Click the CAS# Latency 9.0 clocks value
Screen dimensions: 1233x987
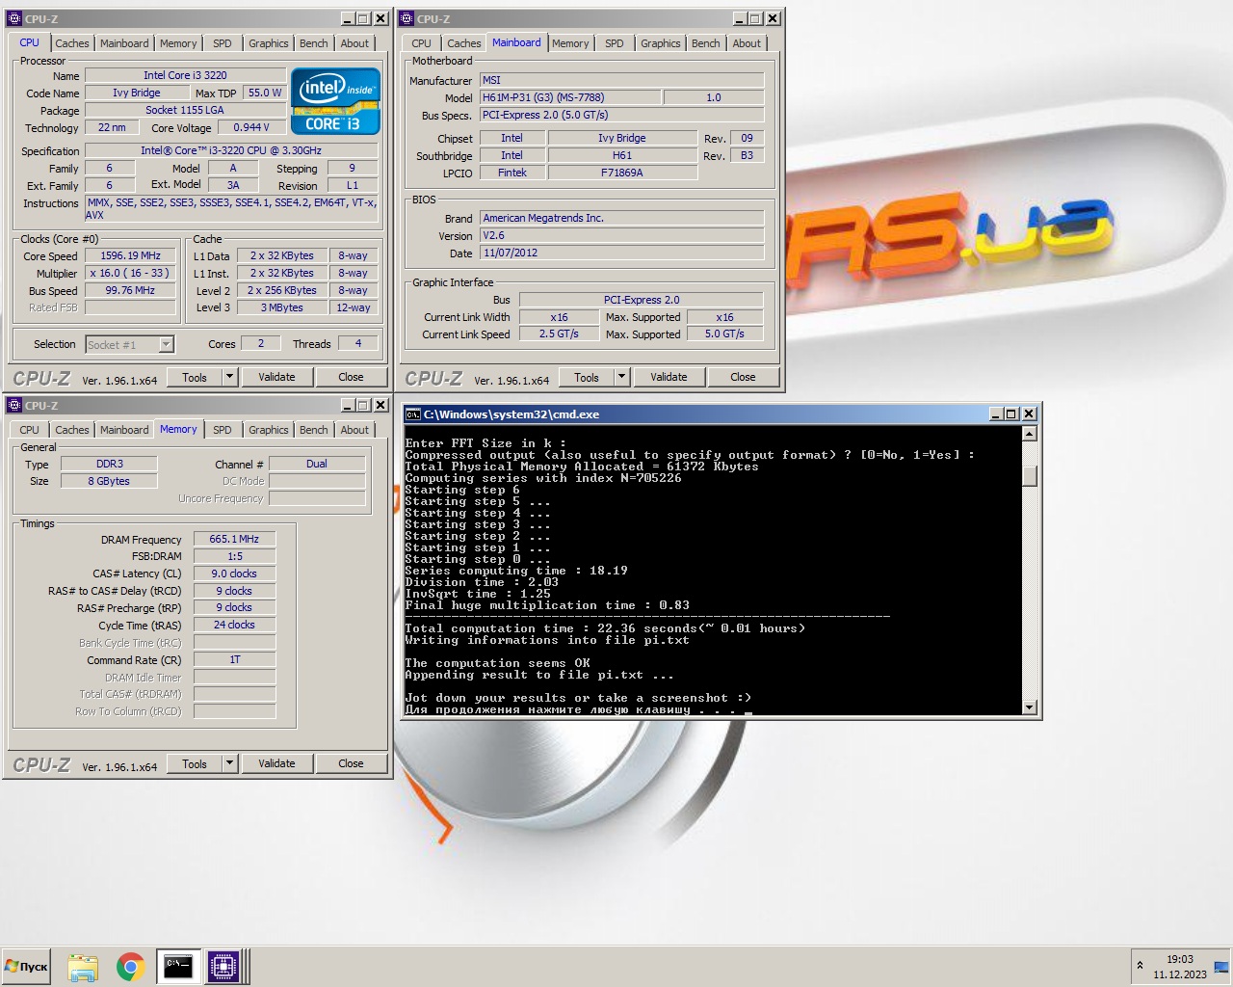coord(234,574)
